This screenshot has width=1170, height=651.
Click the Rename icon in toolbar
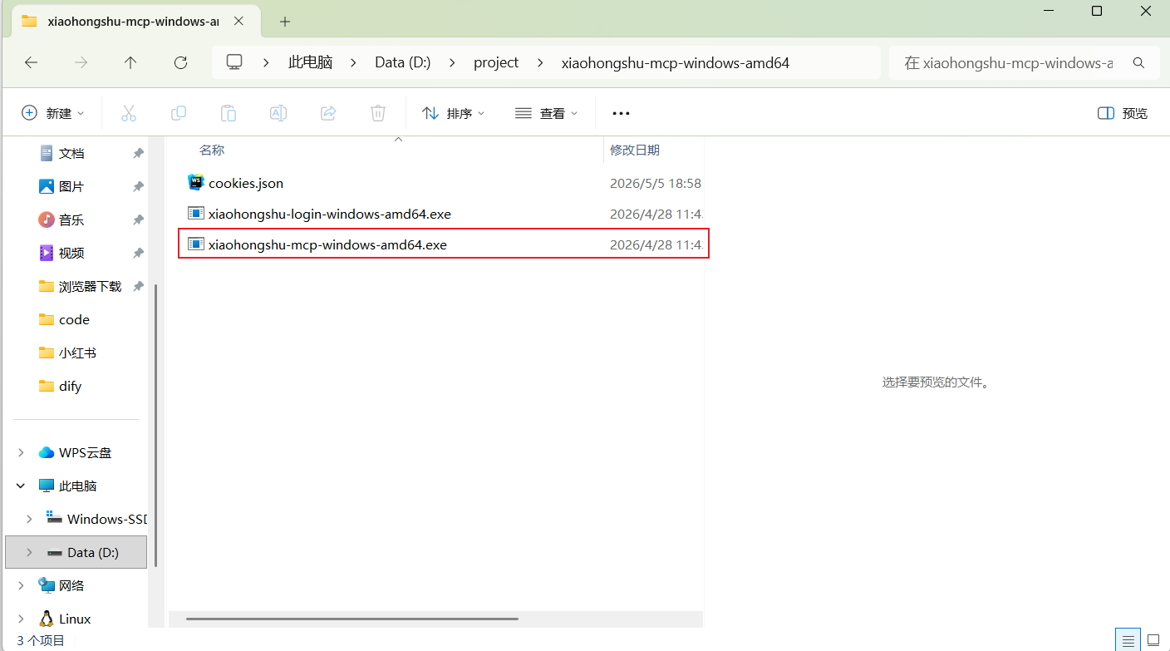[278, 113]
